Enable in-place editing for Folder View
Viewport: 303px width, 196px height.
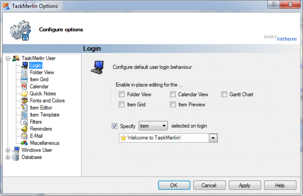point(122,95)
